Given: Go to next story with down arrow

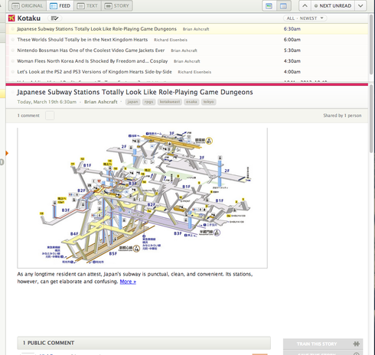Looking at the screenshot, I should click(360, 5).
